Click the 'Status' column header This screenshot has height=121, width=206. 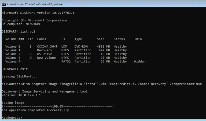click(x=119, y=39)
